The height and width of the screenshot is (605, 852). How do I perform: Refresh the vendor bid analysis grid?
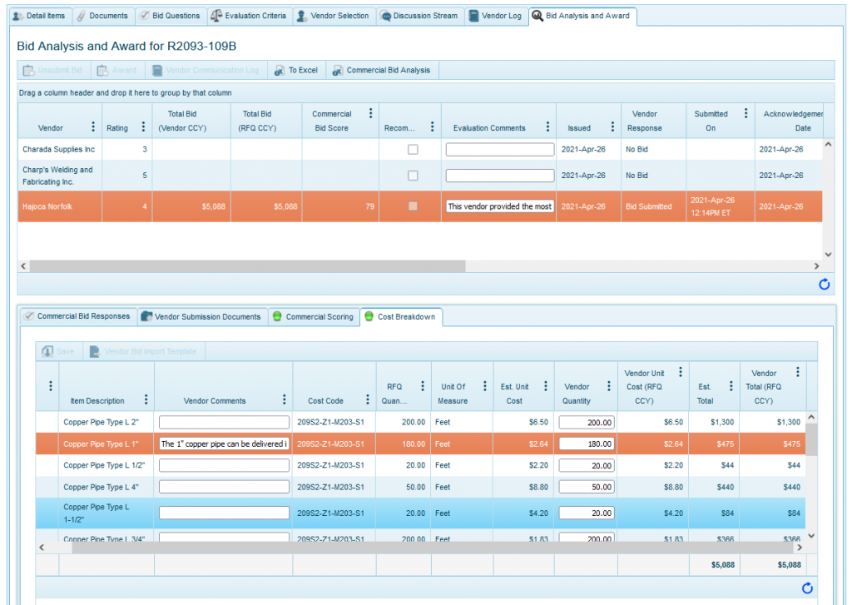pyautogui.click(x=824, y=284)
